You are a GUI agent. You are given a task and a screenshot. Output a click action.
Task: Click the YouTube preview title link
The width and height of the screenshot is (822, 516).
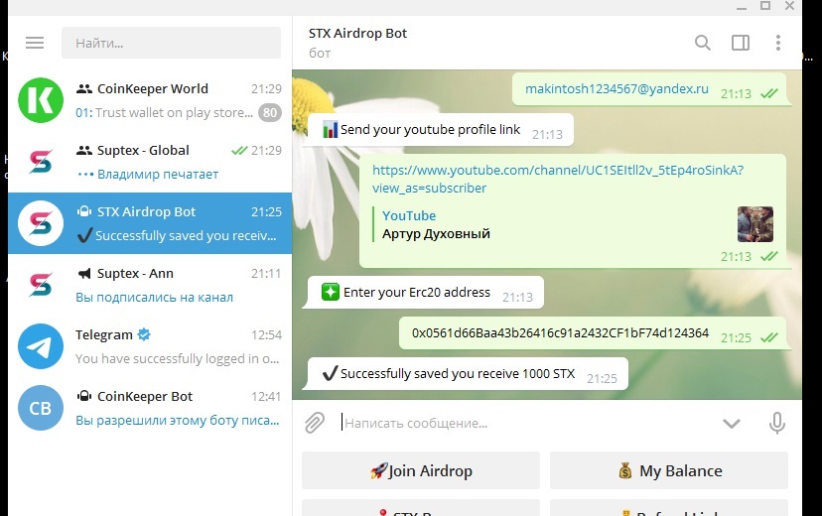409,215
